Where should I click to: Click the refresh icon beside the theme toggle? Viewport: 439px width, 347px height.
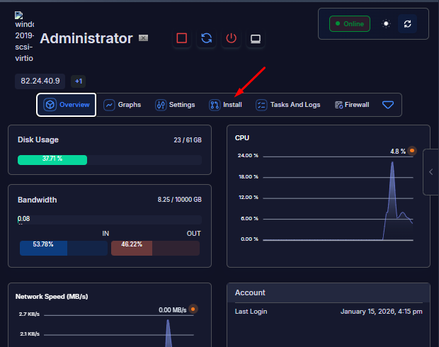[x=407, y=23]
